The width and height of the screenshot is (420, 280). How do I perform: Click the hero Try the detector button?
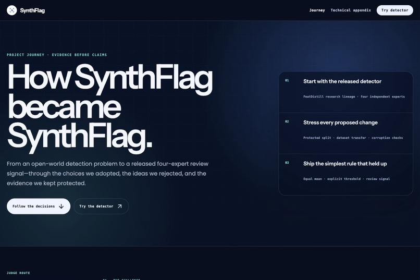(x=101, y=206)
